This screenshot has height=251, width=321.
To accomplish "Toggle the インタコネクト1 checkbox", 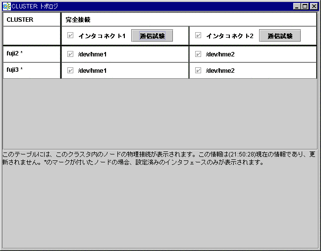I will click(70, 35).
